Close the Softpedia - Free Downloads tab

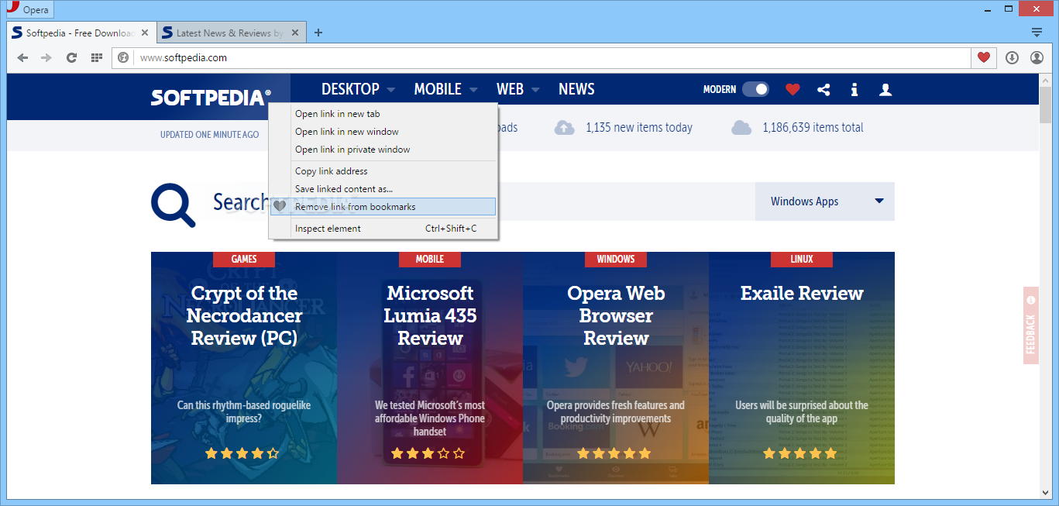point(145,33)
